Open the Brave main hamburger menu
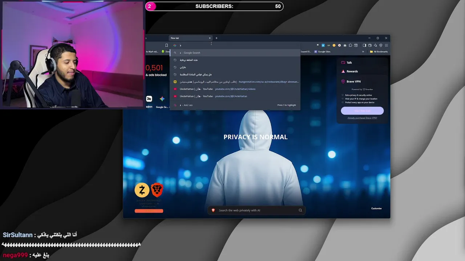Viewport: 465px width, 261px height. (387, 45)
